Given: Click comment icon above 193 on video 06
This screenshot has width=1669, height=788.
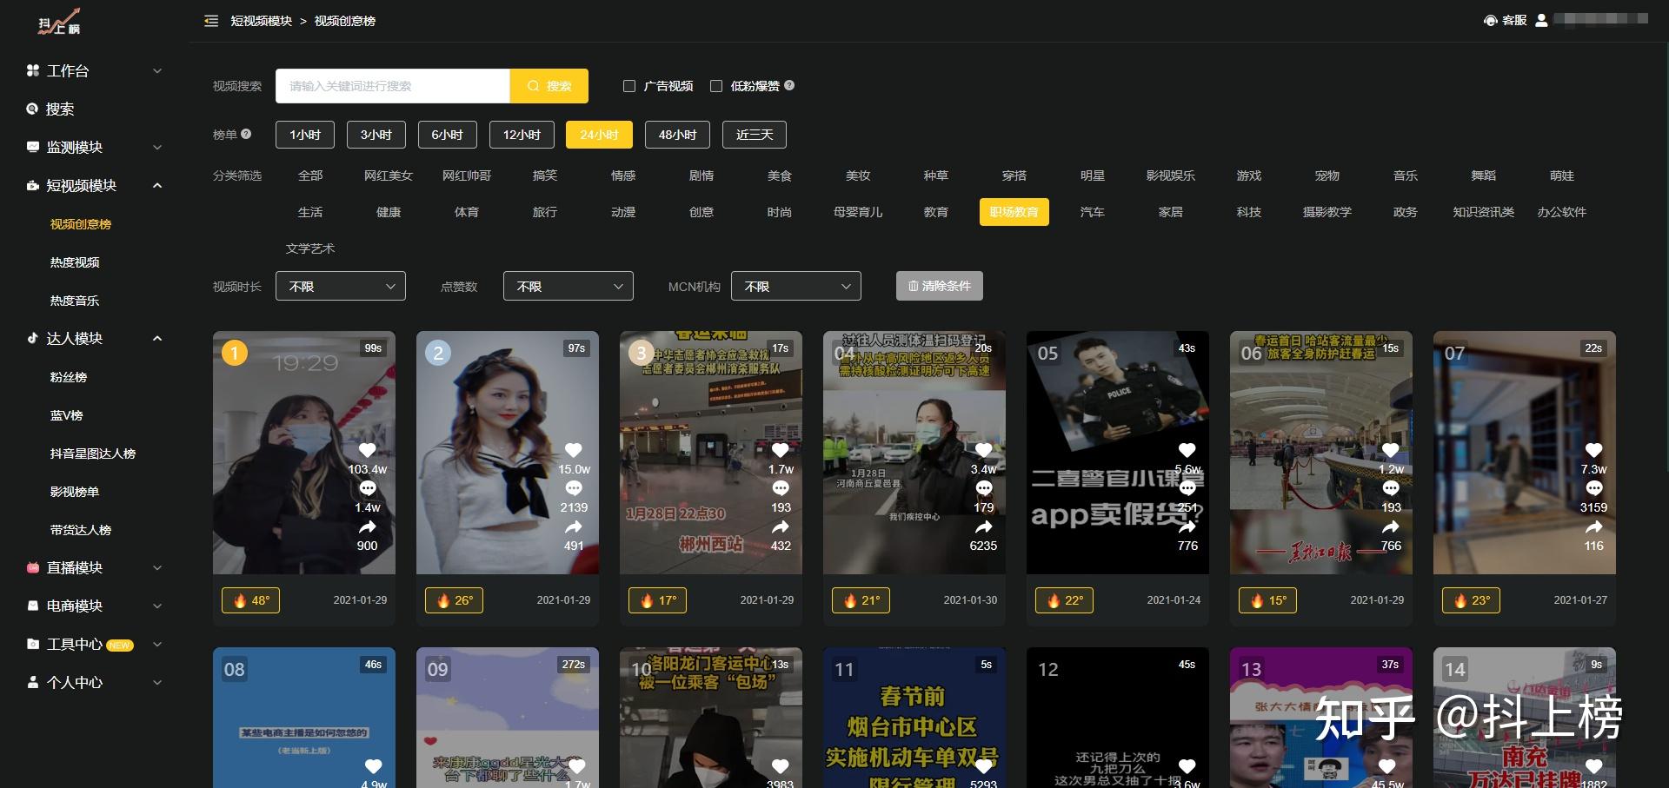Looking at the screenshot, I should (1391, 488).
